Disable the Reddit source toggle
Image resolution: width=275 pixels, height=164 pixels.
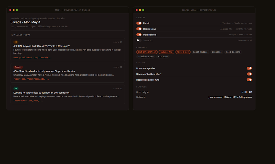[x=139, y=23]
